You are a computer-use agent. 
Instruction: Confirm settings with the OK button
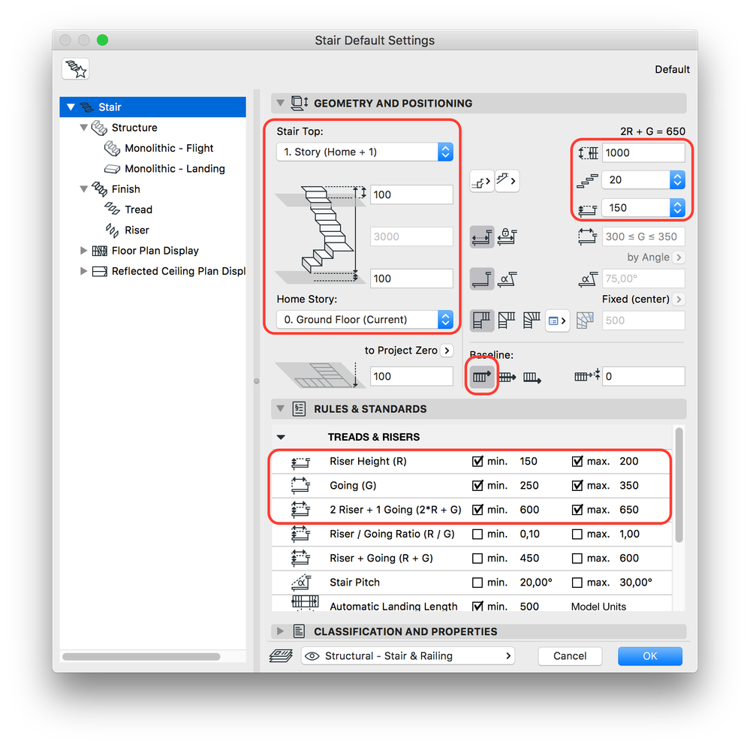click(x=649, y=655)
